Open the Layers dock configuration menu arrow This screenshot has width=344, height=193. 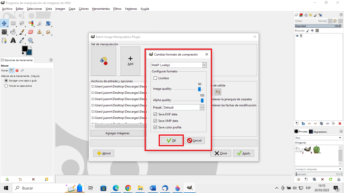341,15
